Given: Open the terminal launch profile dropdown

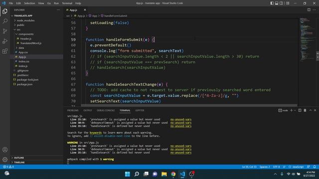Looking at the screenshot, I should point(295,110).
